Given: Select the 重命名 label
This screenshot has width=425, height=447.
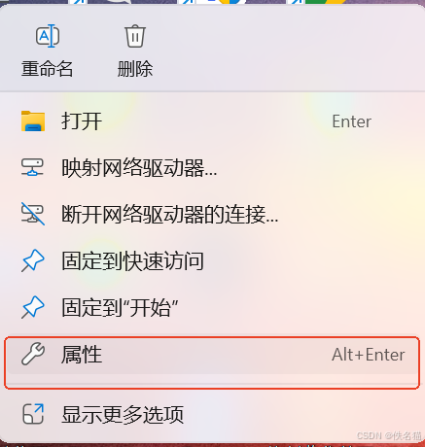Looking at the screenshot, I should tap(48, 69).
